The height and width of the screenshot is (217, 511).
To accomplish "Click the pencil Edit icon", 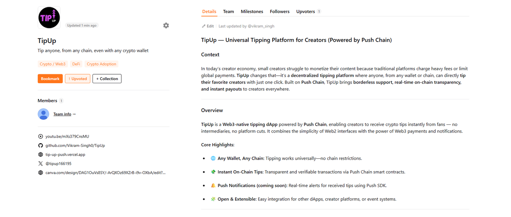I will (204, 26).
